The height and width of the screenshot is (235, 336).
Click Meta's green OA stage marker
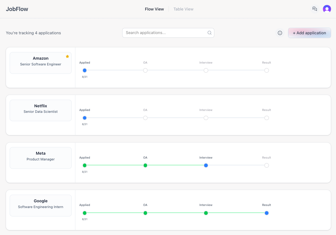(x=145, y=165)
